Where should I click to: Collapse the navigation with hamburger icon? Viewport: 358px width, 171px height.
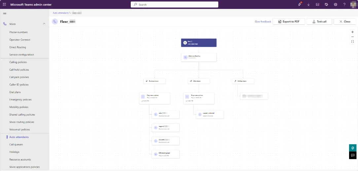5,14
